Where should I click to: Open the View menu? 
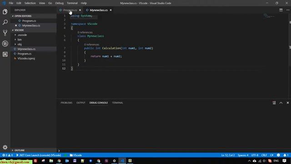(x=42, y=3)
